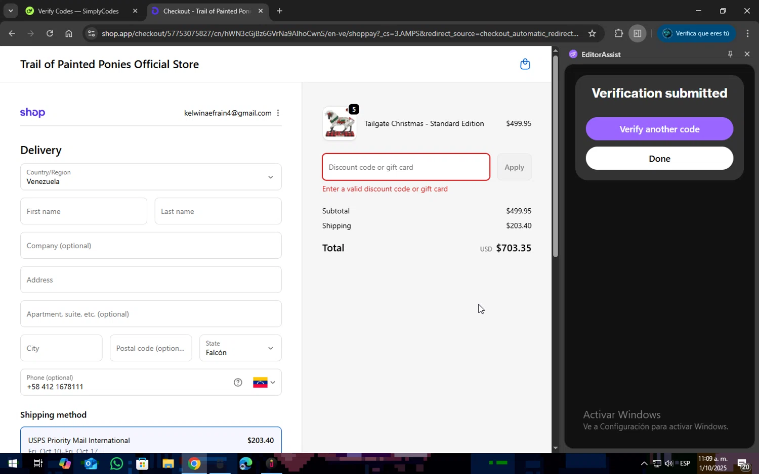Image resolution: width=759 pixels, height=474 pixels.
Task: Open the Chrome extensions puzzle icon
Action: (x=618, y=33)
